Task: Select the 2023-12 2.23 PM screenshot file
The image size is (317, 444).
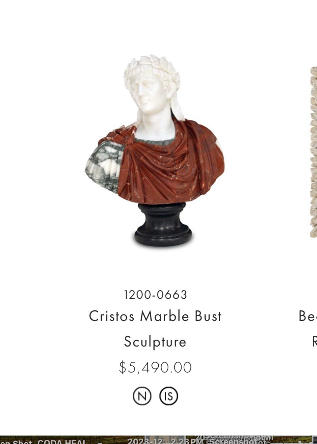Action: (x=165, y=441)
